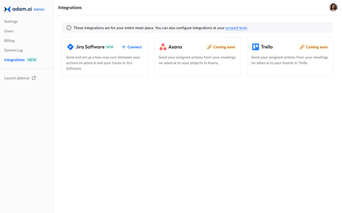
Task: Click the Jira Software diamond logo
Action: (70, 47)
